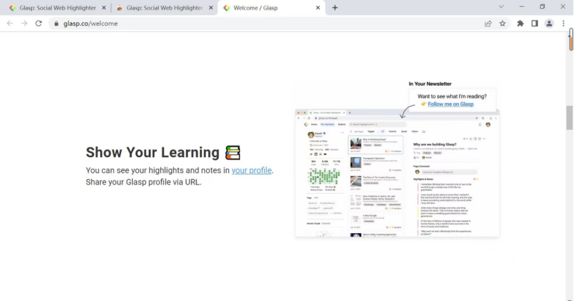The image size is (574, 301).
Task: Click the address bar URL glasp.co/welcome
Action: click(x=91, y=24)
